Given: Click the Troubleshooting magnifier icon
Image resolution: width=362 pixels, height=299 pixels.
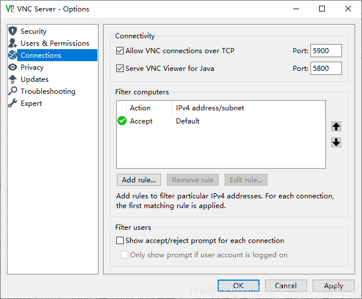Looking at the screenshot, I should click(13, 91).
